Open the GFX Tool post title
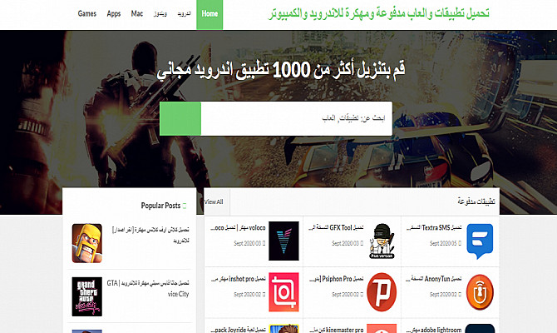The width and height of the screenshot is (557, 333). click(x=336, y=228)
